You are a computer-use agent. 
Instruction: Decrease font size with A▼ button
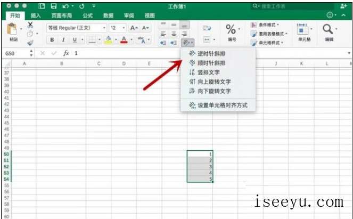click(x=145, y=28)
